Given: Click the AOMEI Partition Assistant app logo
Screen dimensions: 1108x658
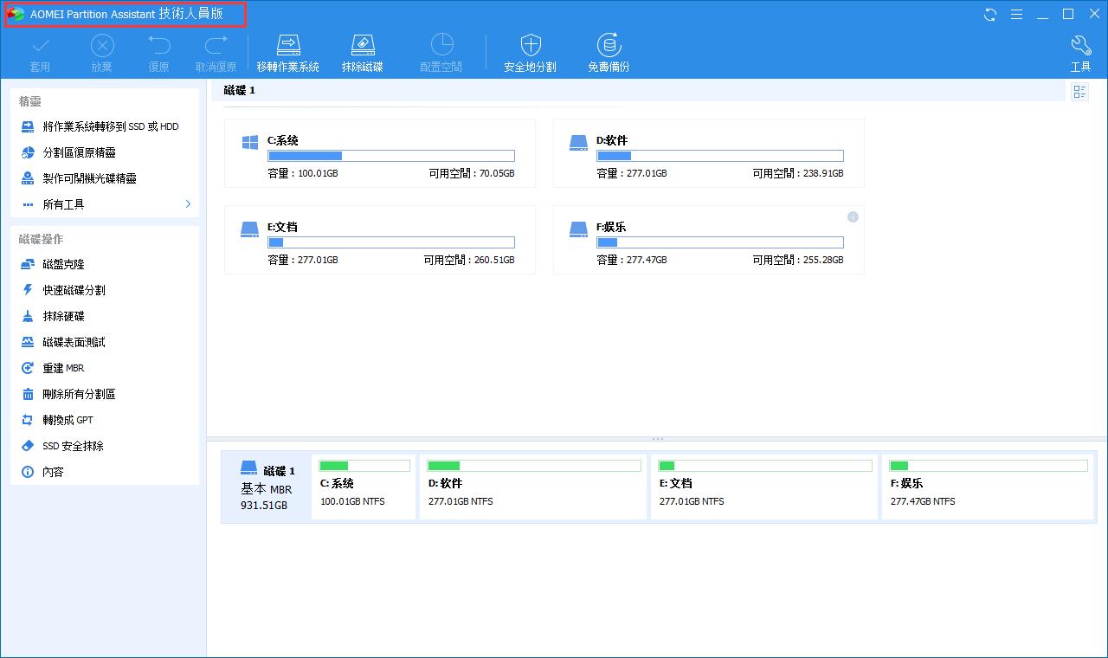Looking at the screenshot, I should [x=16, y=15].
